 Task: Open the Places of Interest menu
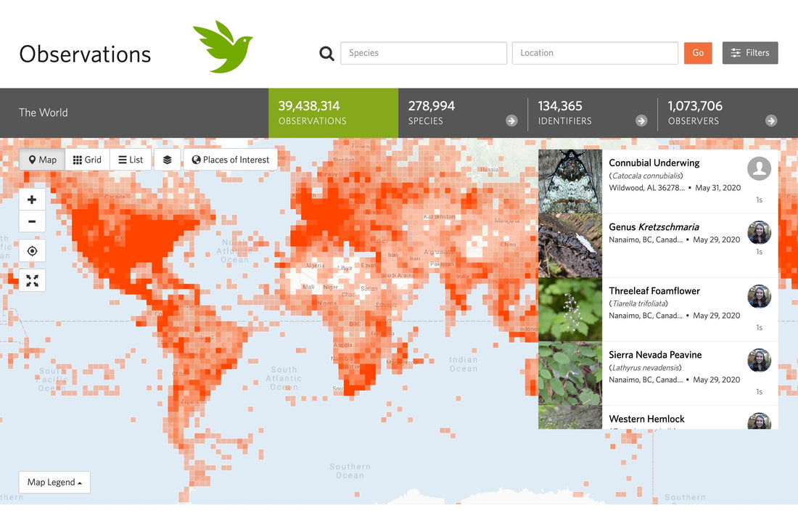230,160
